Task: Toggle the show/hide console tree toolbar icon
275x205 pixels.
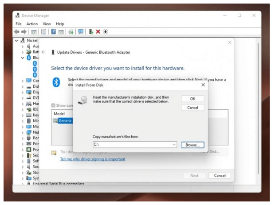Action: click(x=34, y=32)
